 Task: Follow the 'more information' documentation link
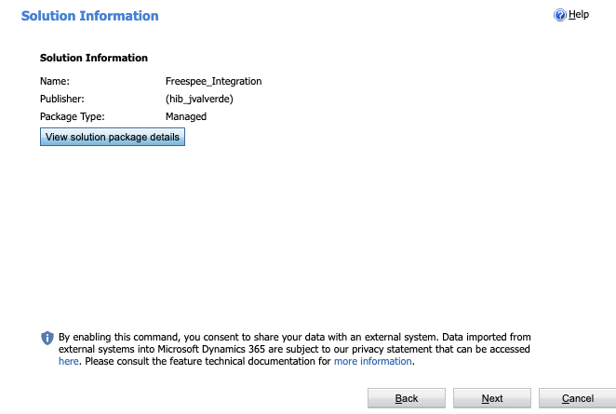373,361
